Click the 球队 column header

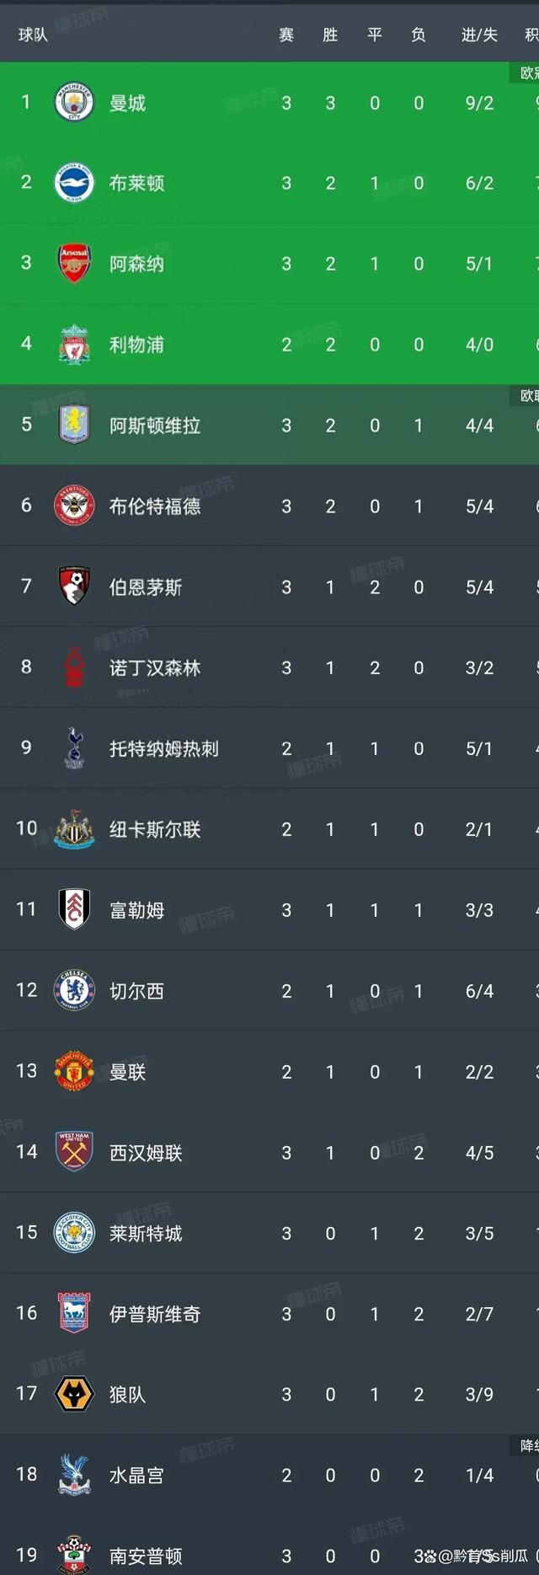click(x=33, y=35)
